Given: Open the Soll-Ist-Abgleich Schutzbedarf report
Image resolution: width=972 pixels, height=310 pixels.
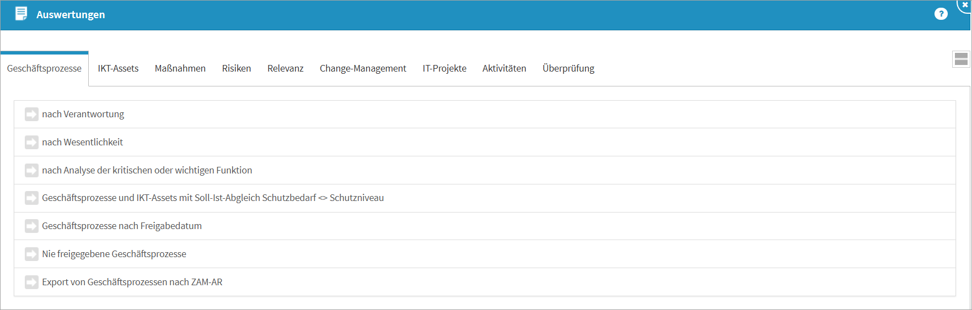Looking at the screenshot, I should point(212,198).
